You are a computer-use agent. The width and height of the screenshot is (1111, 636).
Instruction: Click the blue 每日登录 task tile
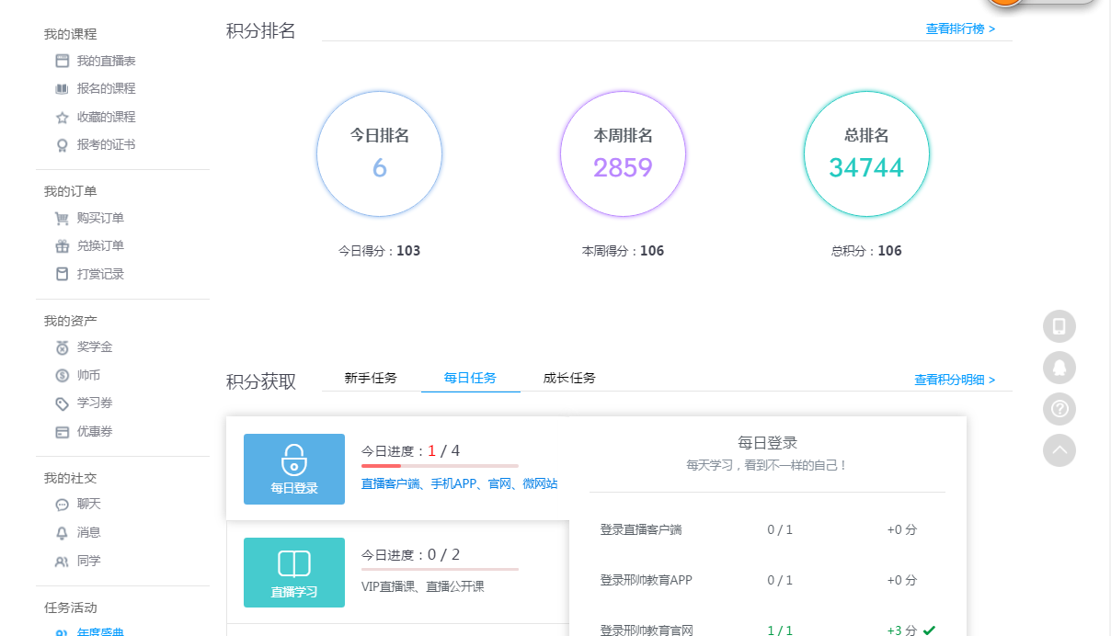pos(294,469)
